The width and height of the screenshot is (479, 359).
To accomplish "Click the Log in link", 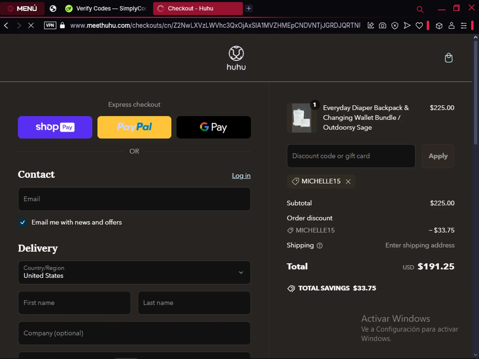I will click(x=241, y=176).
